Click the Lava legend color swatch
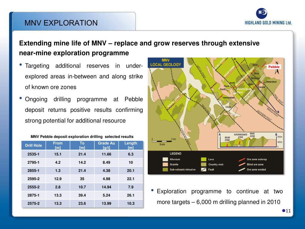The width and height of the screenshot is (305, 229). (203, 159)
